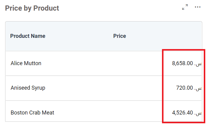Viewport: 208px width, 126px height.
Task: Select the Boston Crab Meat product cell
Action: 32,113
